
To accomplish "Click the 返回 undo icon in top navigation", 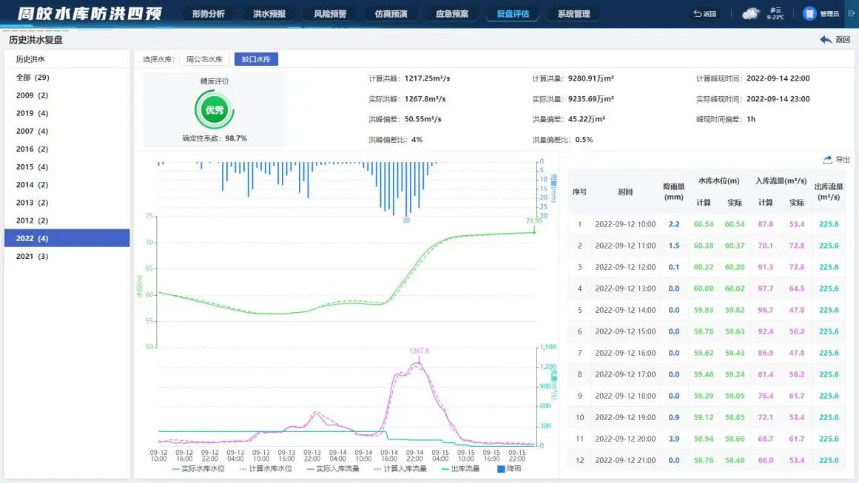I will (697, 13).
